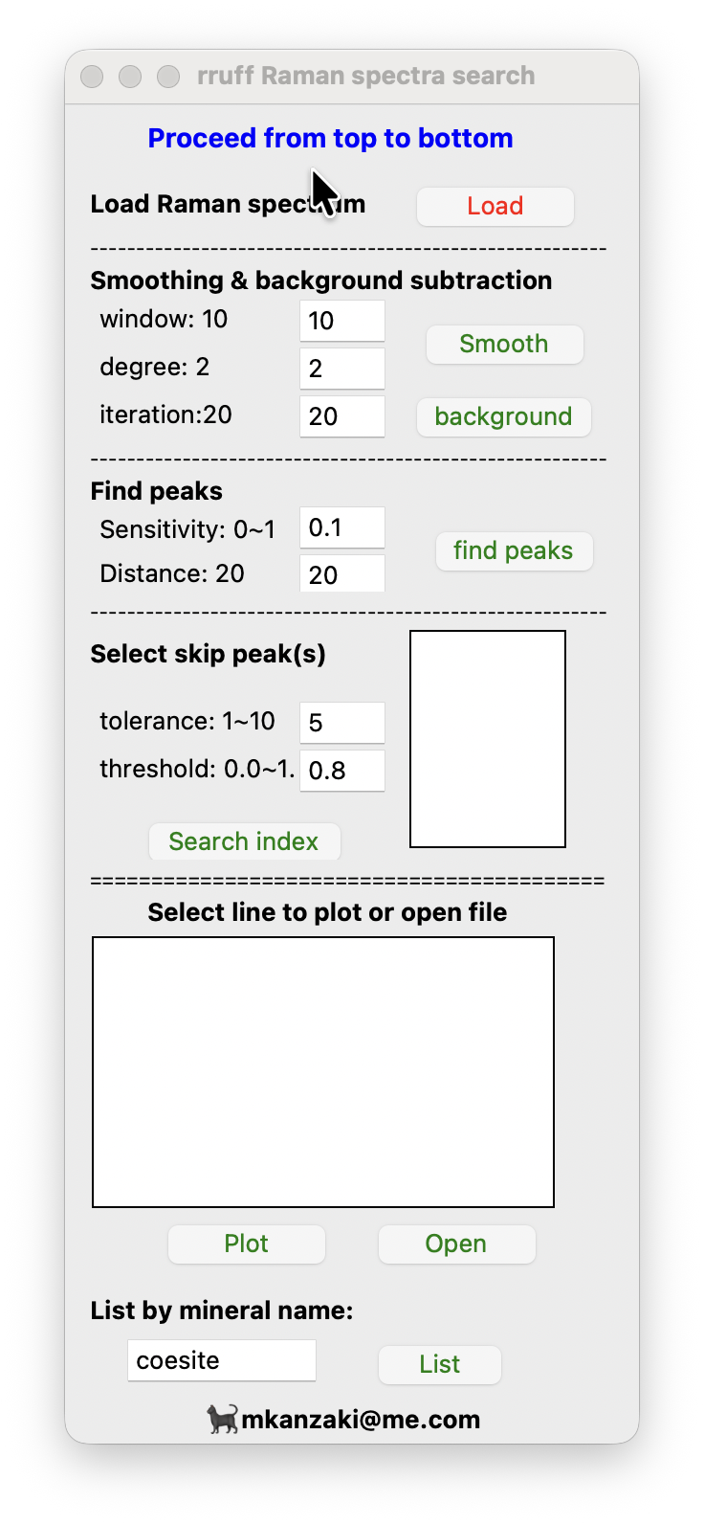Click inside the skip peaks listbox
Screen dimensions: 704x1524
(x=488, y=738)
